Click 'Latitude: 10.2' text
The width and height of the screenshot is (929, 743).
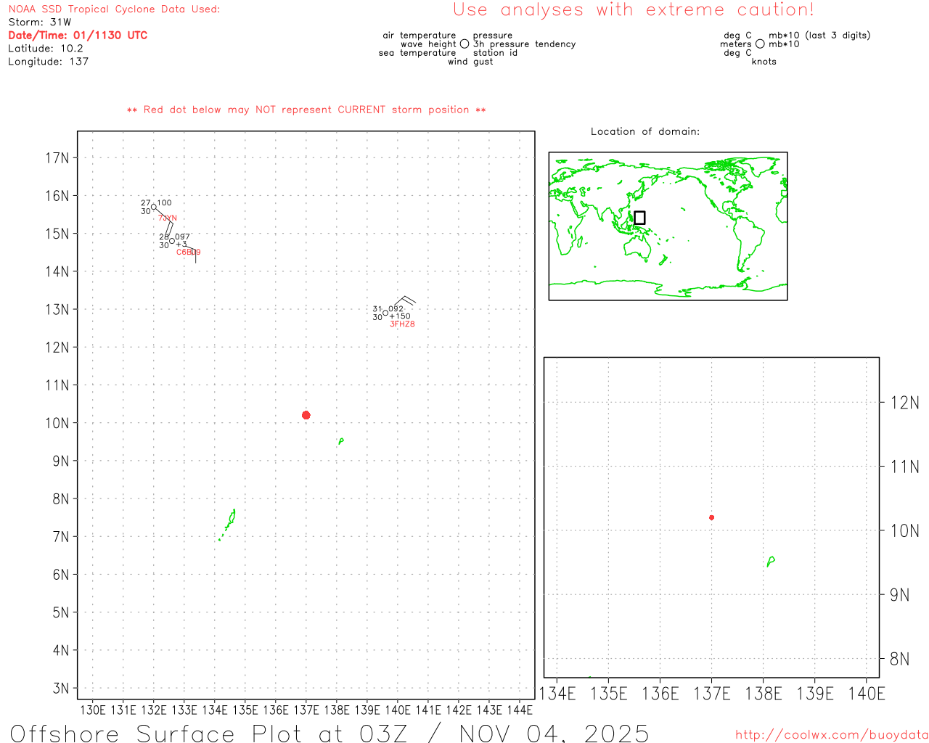[46, 49]
